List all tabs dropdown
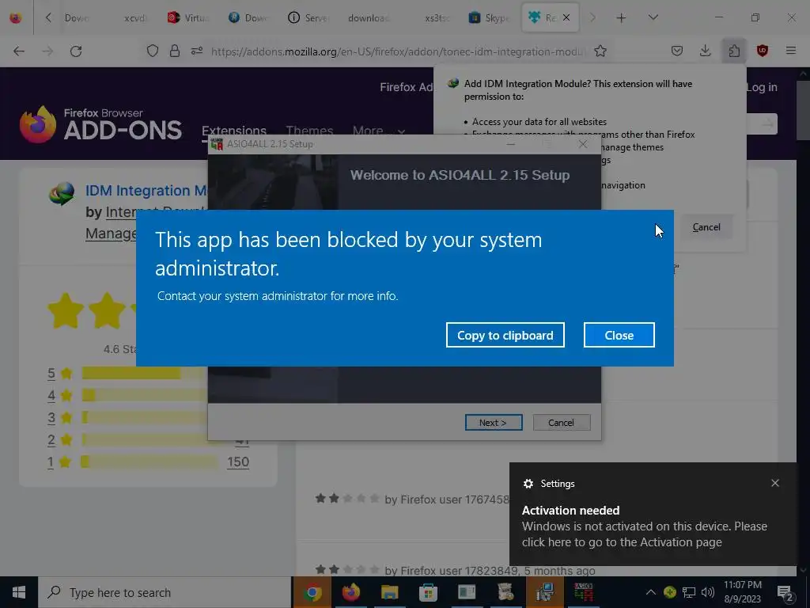This screenshot has height=608, width=810. [653, 17]
